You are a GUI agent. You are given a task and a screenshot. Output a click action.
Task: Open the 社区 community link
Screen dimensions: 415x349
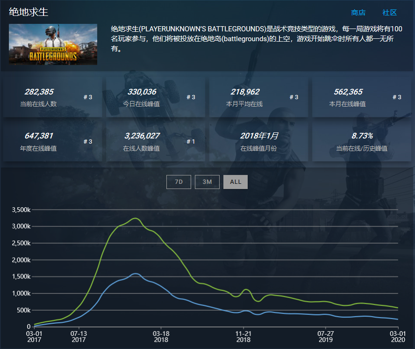click(389, 13)
